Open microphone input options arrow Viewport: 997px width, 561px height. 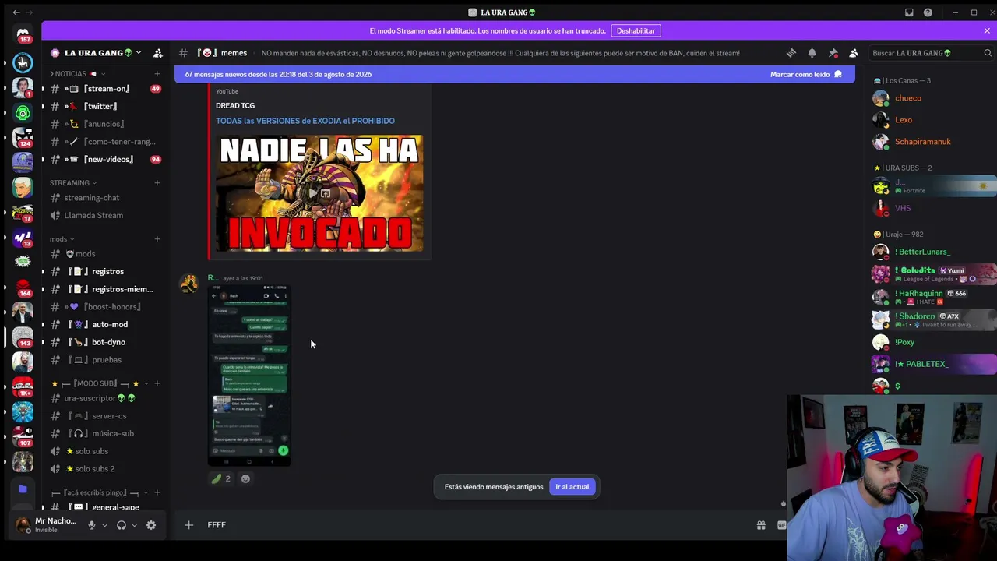coord(104,525)
